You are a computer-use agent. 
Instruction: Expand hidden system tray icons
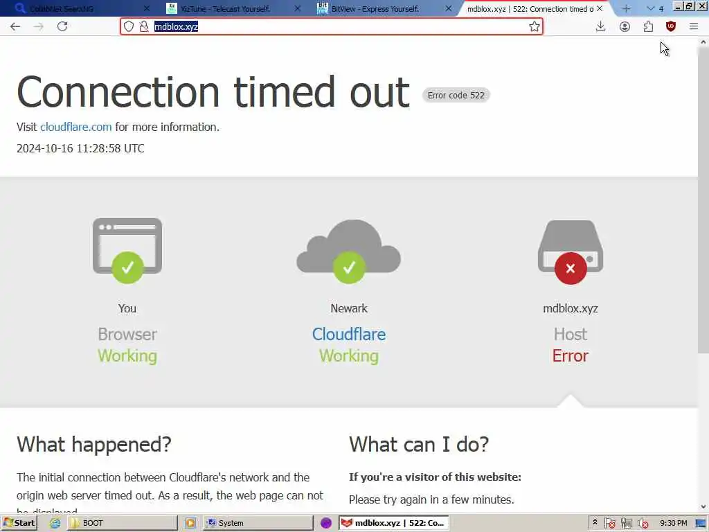pyautogui.click(x=595, y=522)
